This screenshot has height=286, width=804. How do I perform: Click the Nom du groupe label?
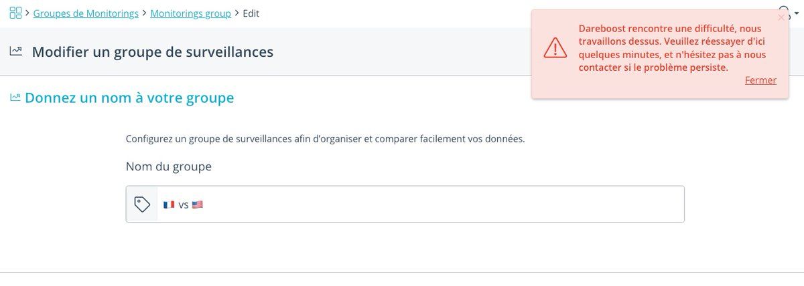[169, 166]
